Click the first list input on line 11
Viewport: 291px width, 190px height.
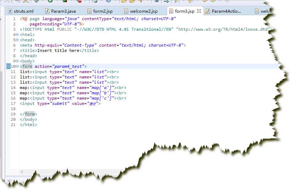pos(70,72)
